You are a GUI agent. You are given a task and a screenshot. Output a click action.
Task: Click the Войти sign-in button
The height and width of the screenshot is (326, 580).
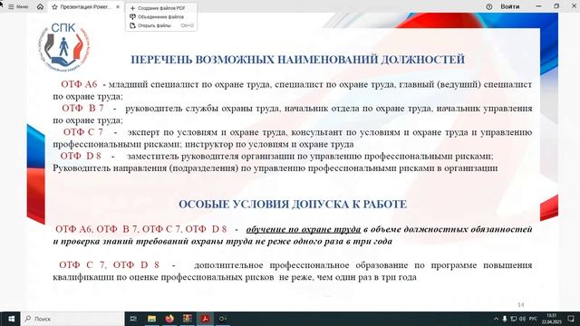510,6
